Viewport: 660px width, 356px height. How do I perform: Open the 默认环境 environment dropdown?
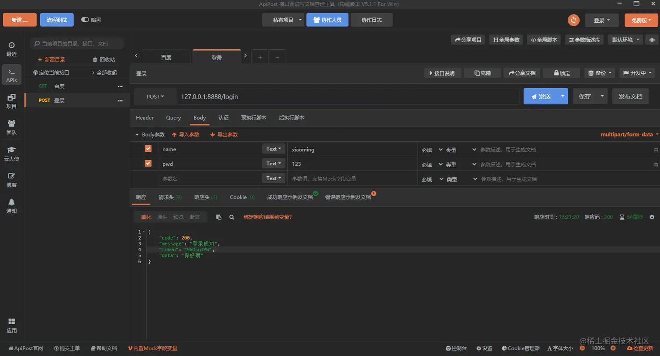tap(626, 40)
